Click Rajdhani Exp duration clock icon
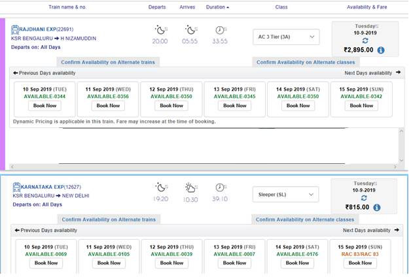This screenshot has width=411, height=277. pyautogui.click(x=220, y=30)
